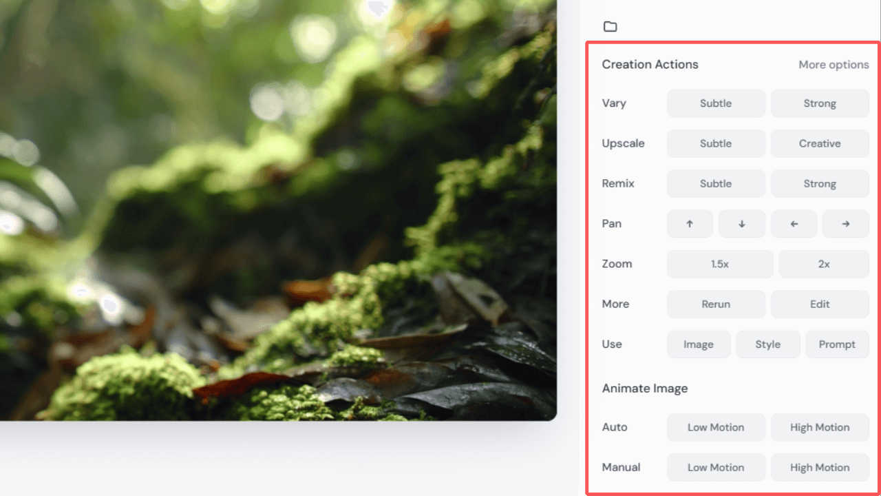Pan the image down with arrow
Viewport: 881px width, 496px height.
[742, 224]
